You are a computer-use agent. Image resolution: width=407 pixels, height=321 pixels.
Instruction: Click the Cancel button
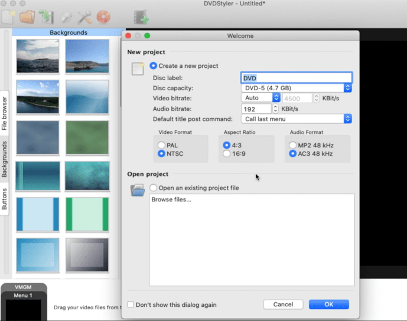point(283,304)
